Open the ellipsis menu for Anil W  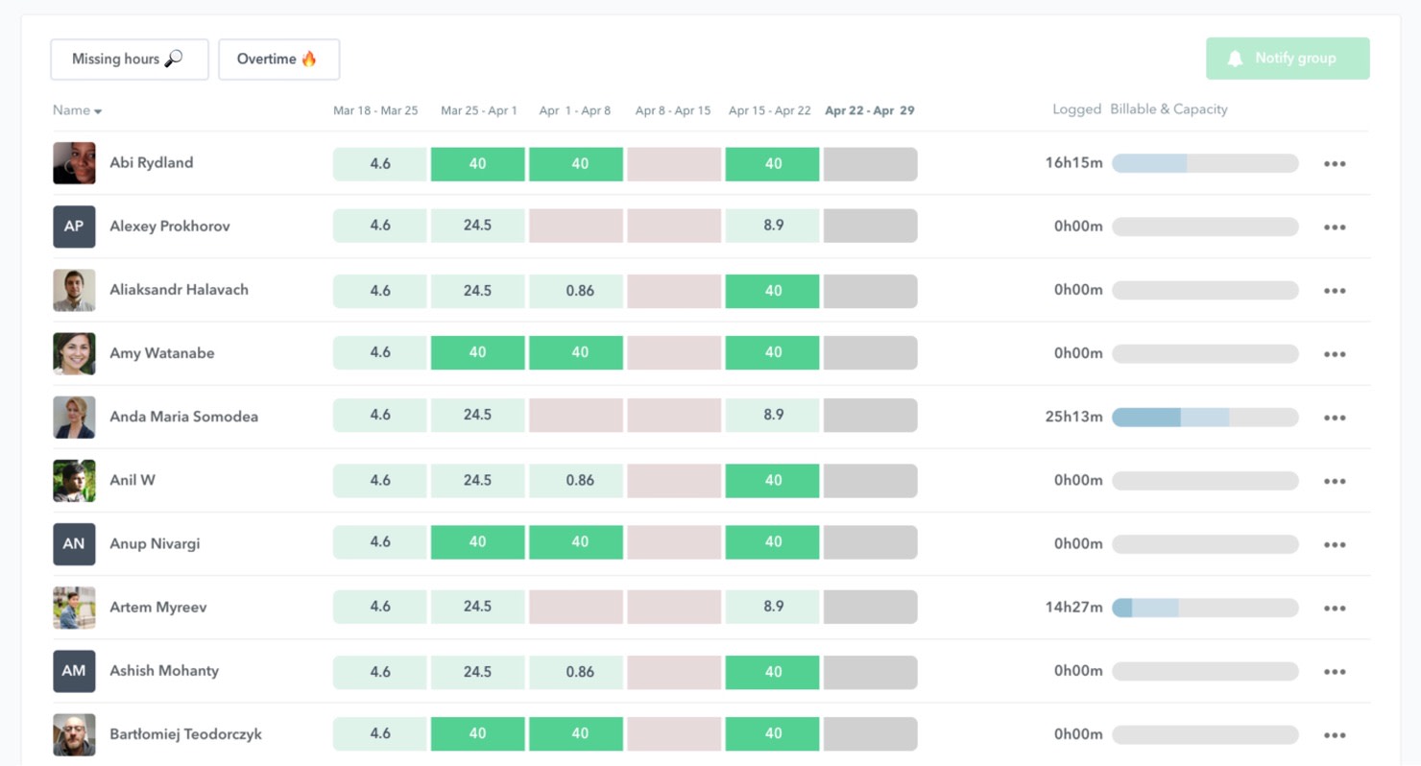(x=1335, y=480)
